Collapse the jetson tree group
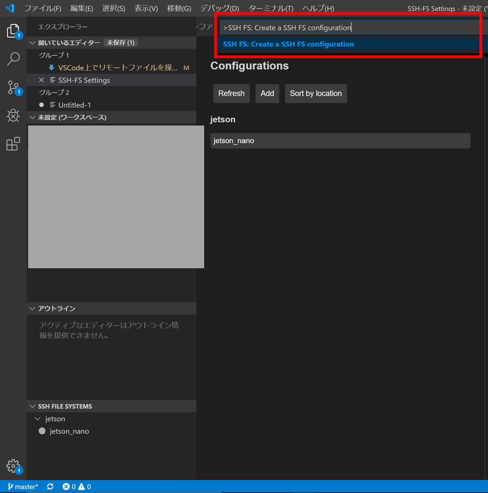The height and width of the screenshot is (493, 488). coord(38,419)
